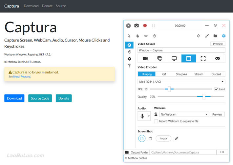Click Donate in the top navbar

coord(47,6)
